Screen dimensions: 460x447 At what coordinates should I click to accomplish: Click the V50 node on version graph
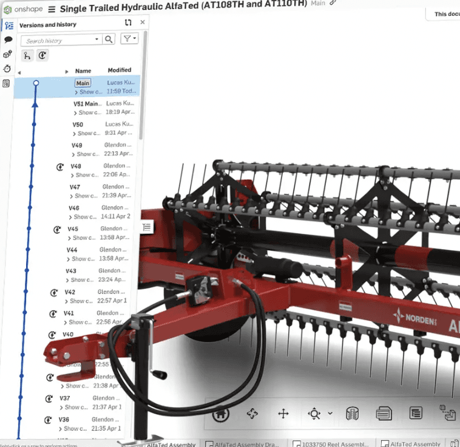[34, 125]
